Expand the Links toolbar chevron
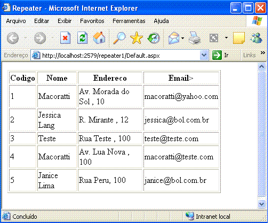 click(x=263, y=53)
